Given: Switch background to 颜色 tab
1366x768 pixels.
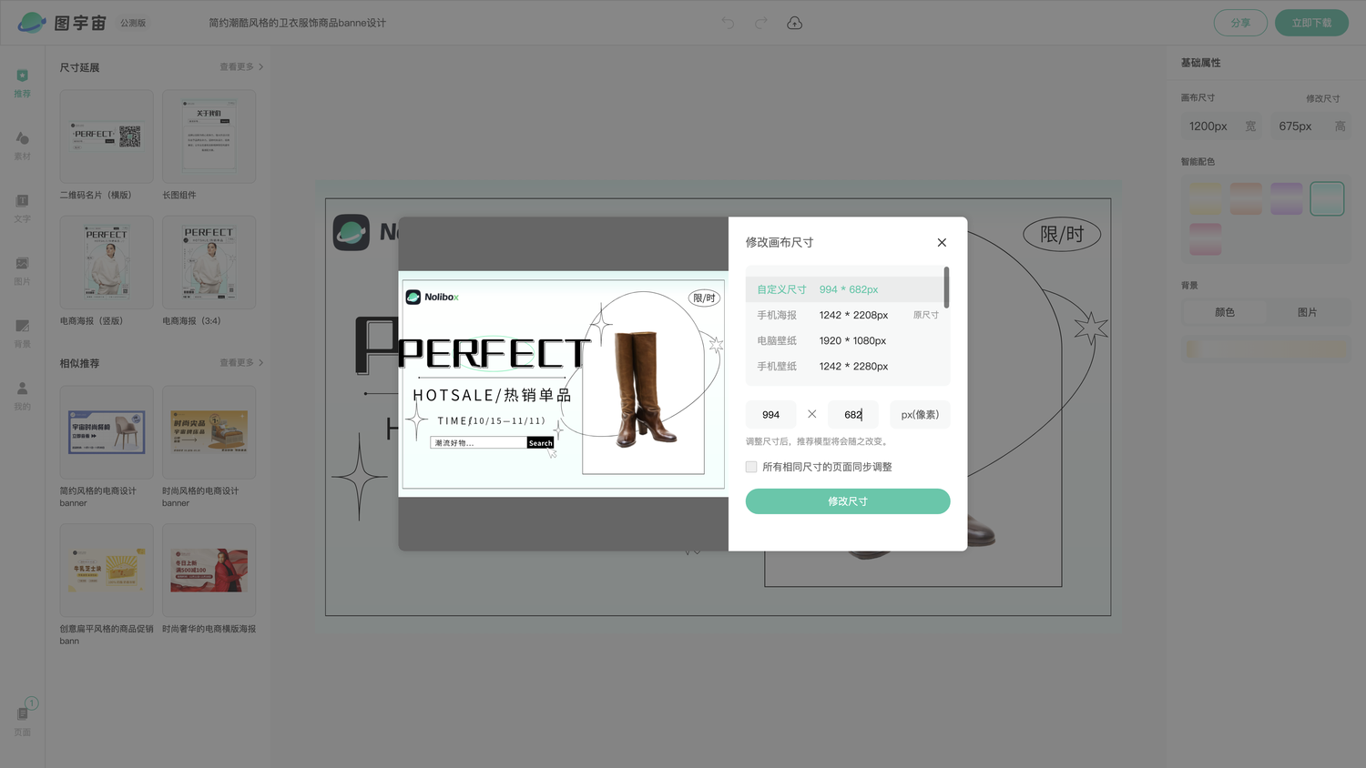Looking at the screenshot, I should click(x=1225, y=312).
